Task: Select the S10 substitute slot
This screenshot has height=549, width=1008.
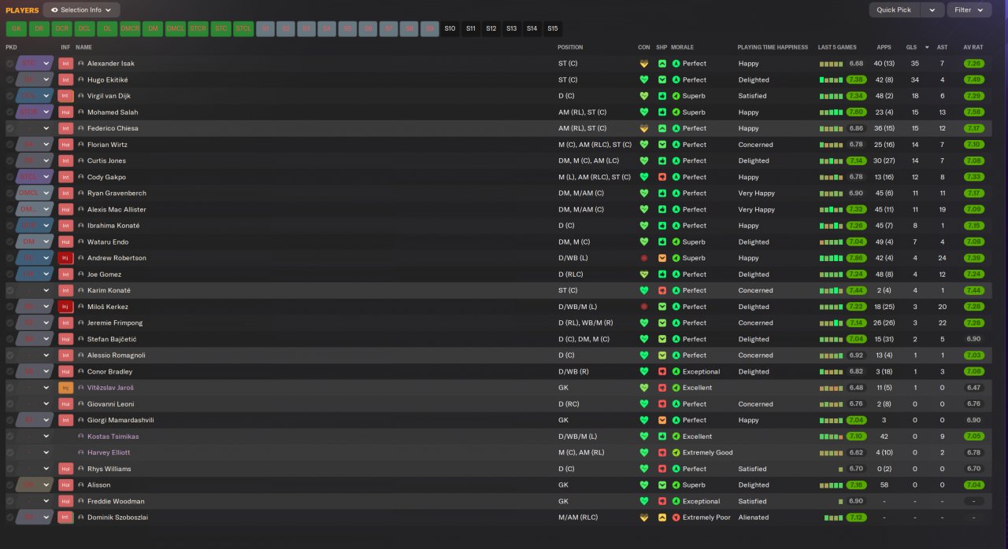Action: (x=450, y=29)
